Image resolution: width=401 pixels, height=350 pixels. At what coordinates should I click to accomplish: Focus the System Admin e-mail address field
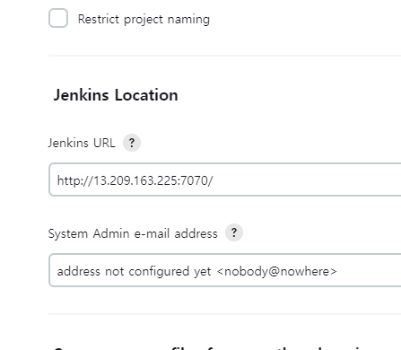pos(225,270)
